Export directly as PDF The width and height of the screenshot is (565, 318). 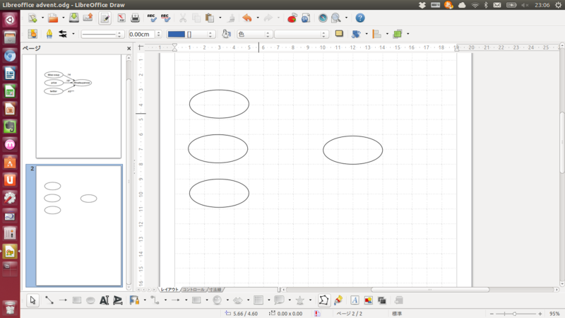pos(121,18)
